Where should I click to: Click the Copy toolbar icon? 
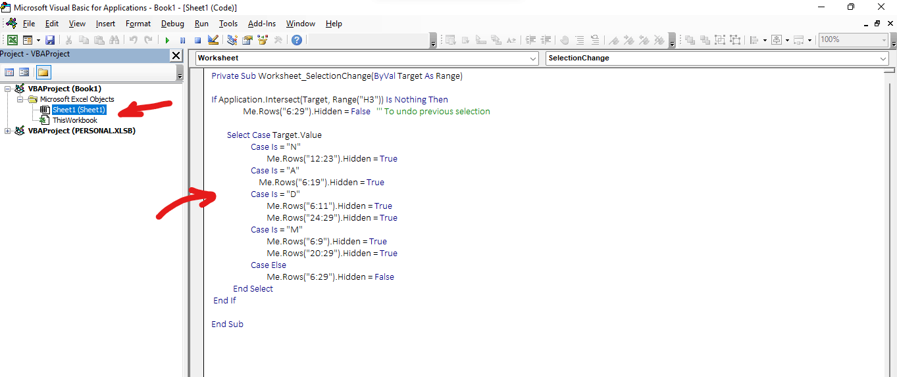click(x=84, y=40)
